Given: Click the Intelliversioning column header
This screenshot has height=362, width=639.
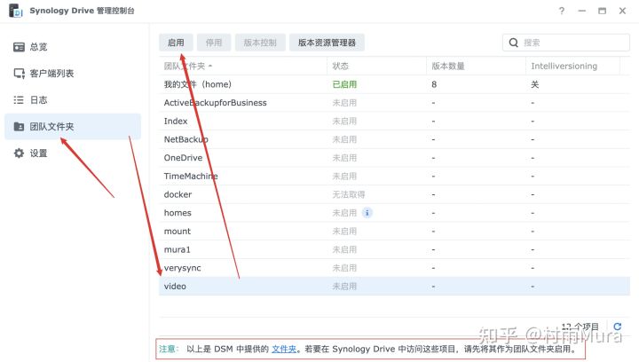Looking at the screenshot, I should [573, 66].
